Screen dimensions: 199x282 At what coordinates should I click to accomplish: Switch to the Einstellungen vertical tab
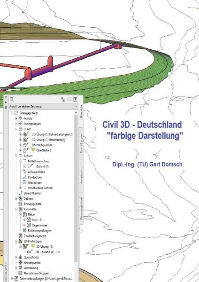[x=81, y=143]
